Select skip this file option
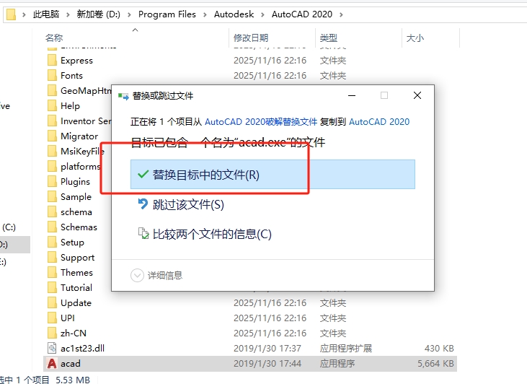527x384 pixels. coord(188,204)
